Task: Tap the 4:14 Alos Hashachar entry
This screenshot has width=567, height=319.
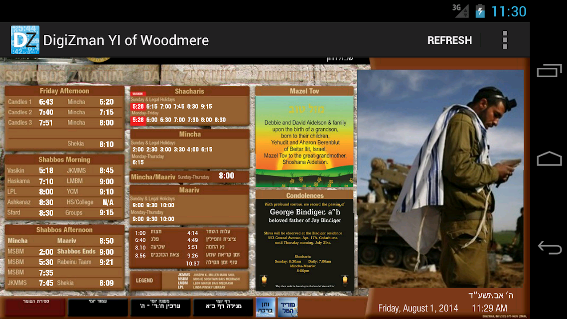Action: point(209,233)
